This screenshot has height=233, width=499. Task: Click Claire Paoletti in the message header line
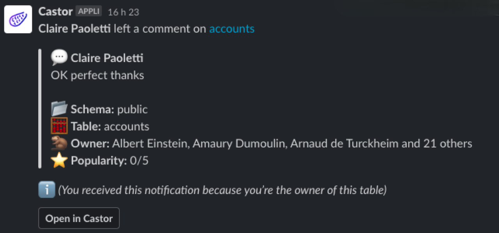coord(74,29)
